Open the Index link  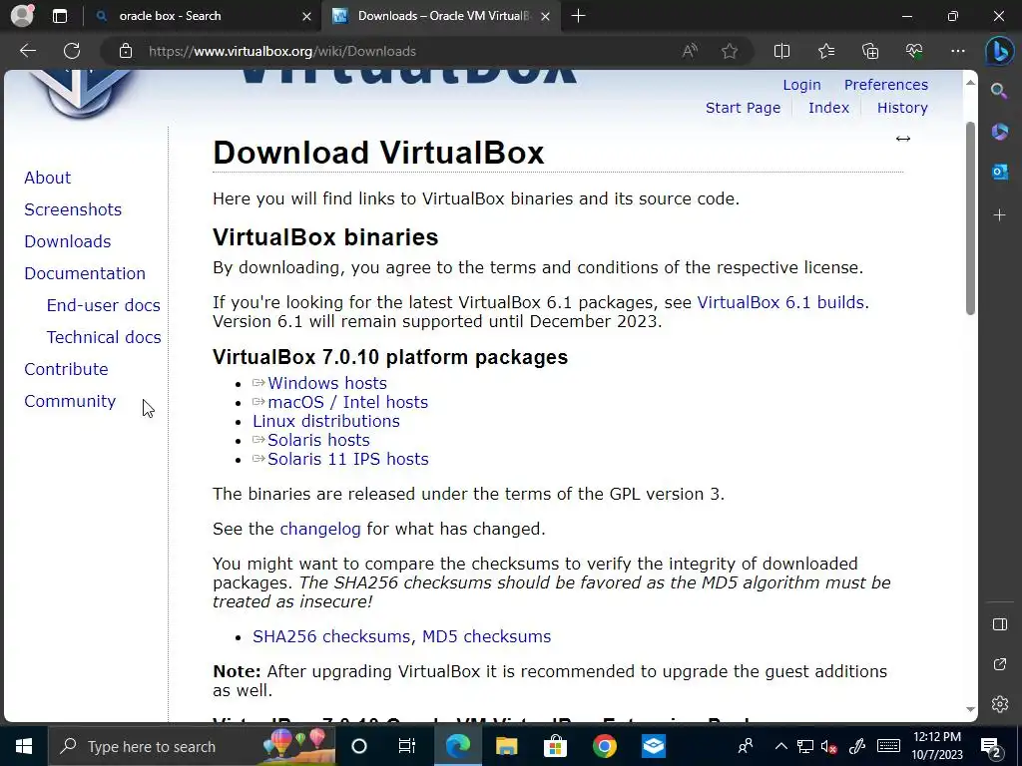pos(828,108)
